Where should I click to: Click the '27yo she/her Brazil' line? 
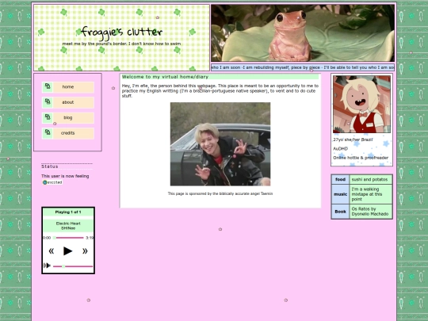pos(353,139)
